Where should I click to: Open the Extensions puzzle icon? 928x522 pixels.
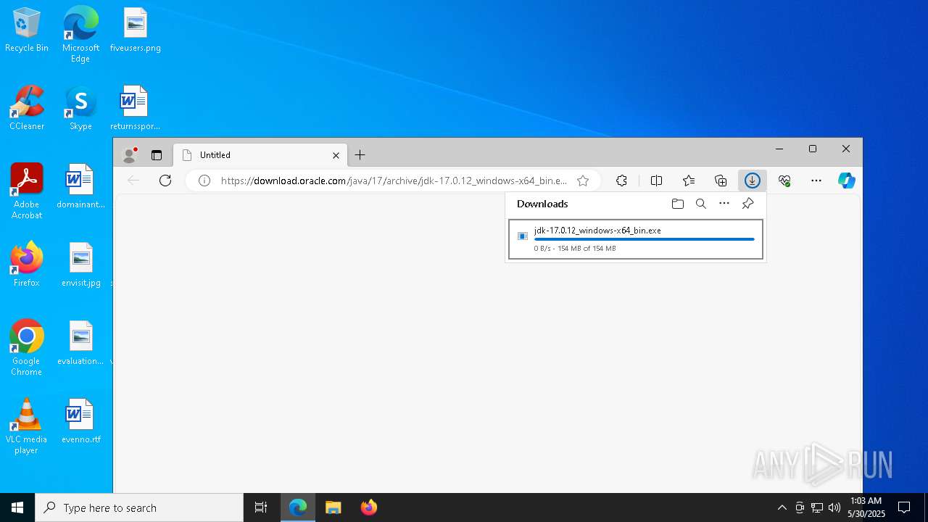tap(621, 181)
